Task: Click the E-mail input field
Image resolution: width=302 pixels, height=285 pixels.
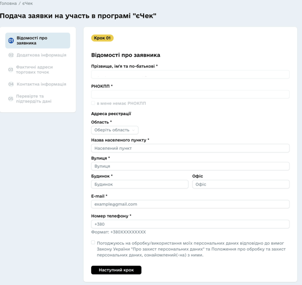Action: [190, 204]
